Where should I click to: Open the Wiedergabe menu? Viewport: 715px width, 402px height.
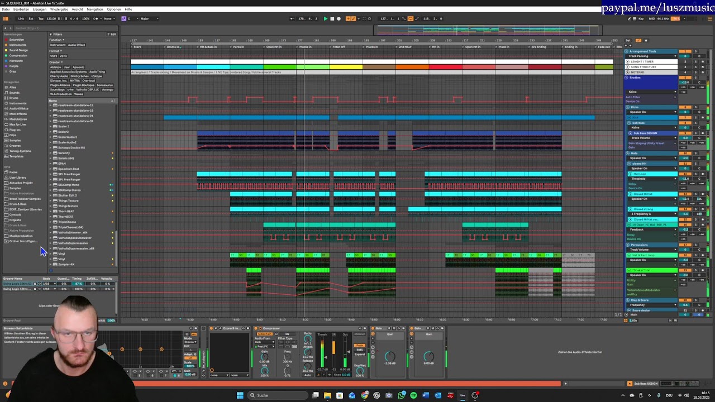(x=59, y=9)
